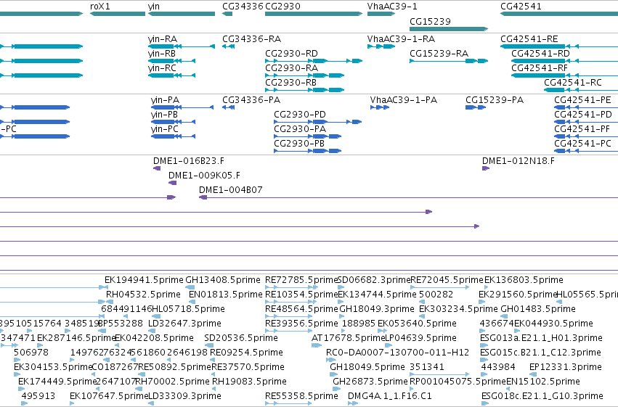Click the RE09254.5prime EST label
Image resolution: width=618 pixels, height=407 pixels.
coord(246,353)
